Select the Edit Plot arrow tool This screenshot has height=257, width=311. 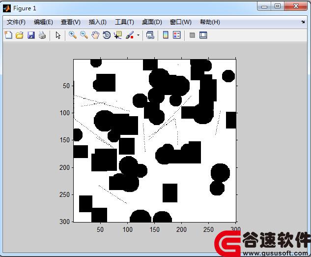pos(58,35)
